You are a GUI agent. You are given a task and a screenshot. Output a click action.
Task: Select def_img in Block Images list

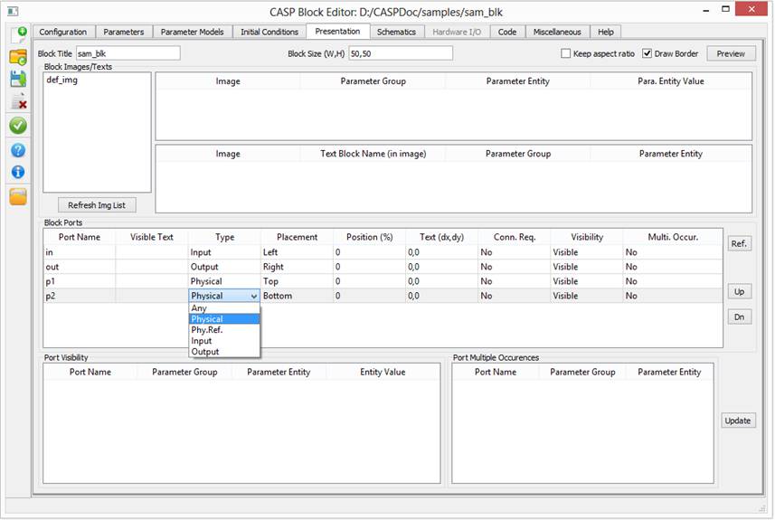(61, 80)
